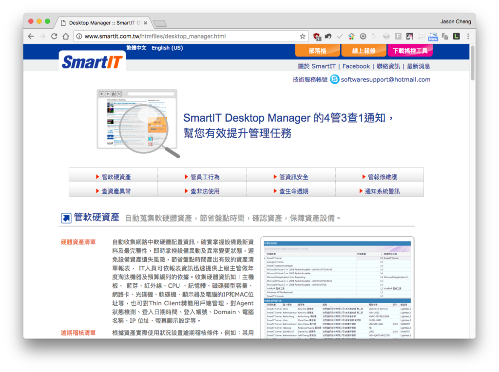Image resolution: width=499 pixels, height=372 pixels.
Task: Open the green L extension icon
Action: (456, 36)
